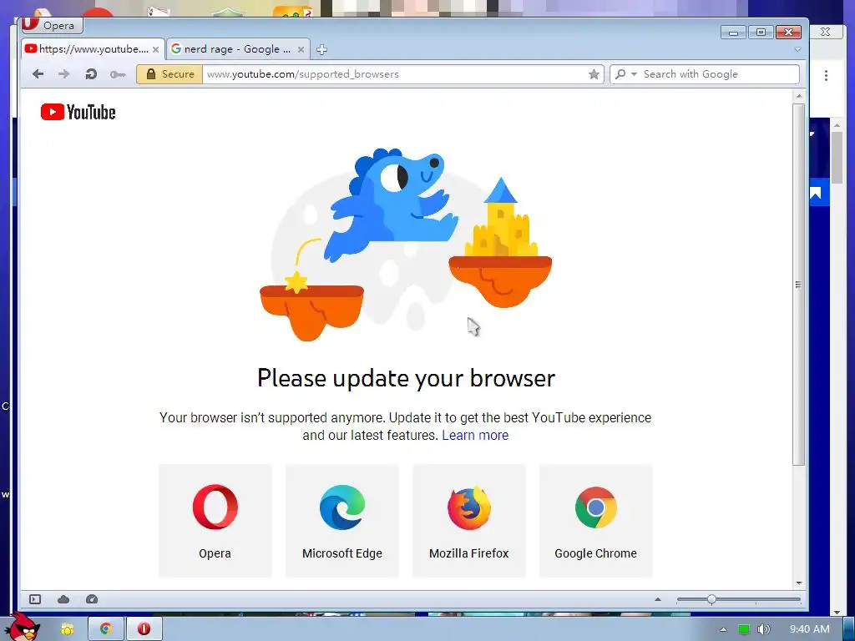This screenshot has width=855, height=641.
Task: Toggle Opera Turbo speedometer icon
Action: coord(92,599)
